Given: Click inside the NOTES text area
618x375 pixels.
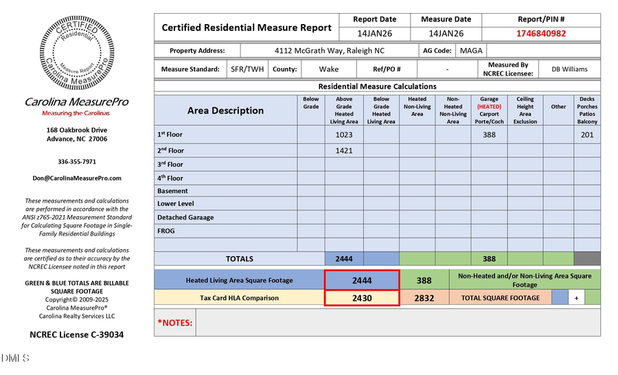Looking at the screenshot, I should point(398,322).
